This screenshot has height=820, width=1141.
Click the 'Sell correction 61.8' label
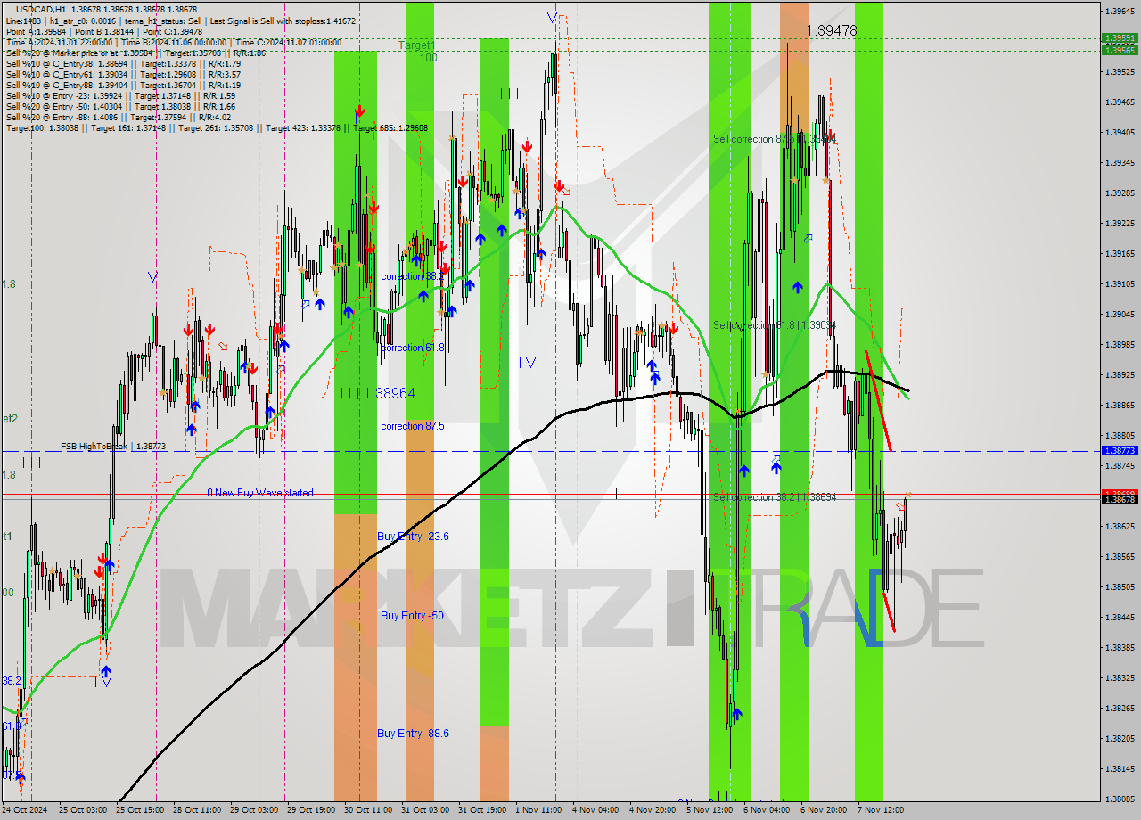pyautogui.click(x=775, y=325)
